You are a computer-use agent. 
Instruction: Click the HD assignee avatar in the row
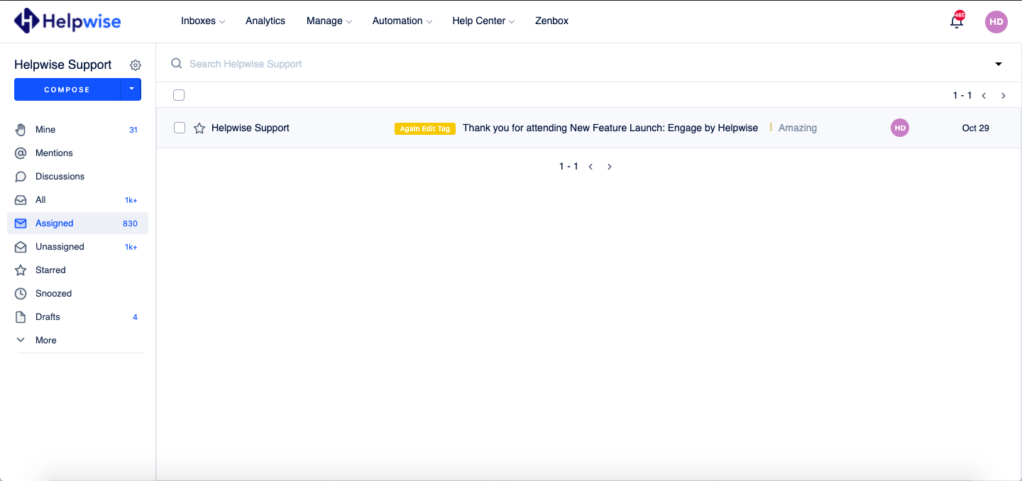click(x=900, y=128)
